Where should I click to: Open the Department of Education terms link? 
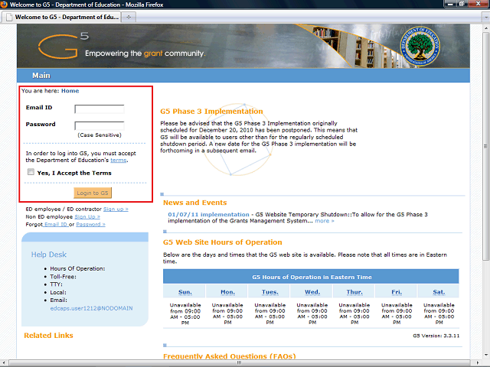pyautogui.click(x=119, y=161)
